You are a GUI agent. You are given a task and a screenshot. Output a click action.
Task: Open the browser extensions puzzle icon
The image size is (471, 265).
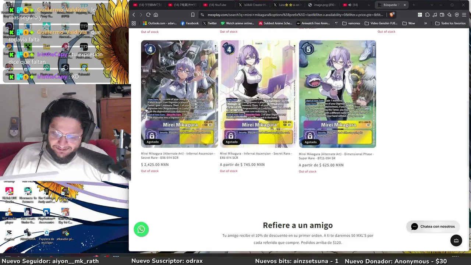[x=427, y=15]
